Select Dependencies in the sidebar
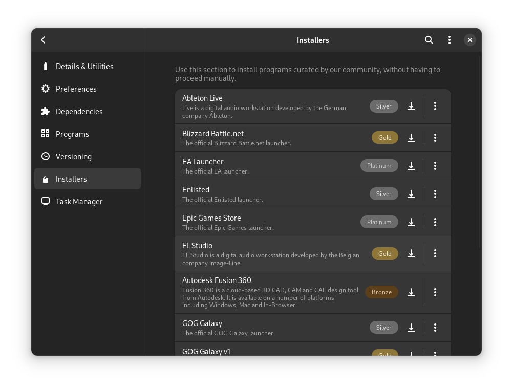Screen dimensions: 513x390 (x=79, y=112)
